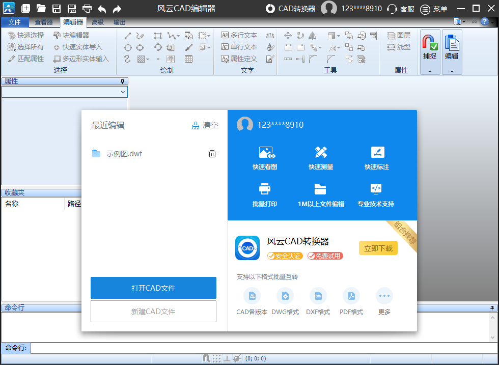Image resolution: width=499 pixels, height=365 pixels.
Task: Click the 专业技术支持 support icon
Action: click(376, 189)
